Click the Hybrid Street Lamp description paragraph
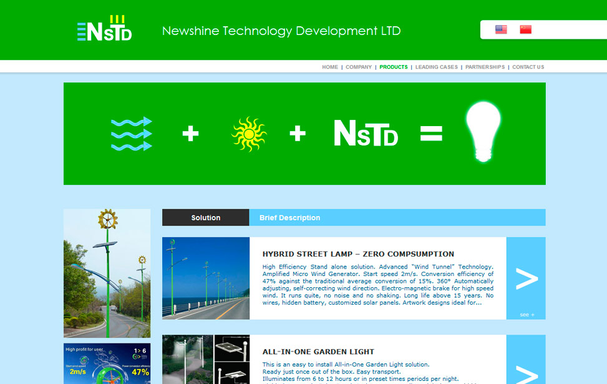This screenshot has width=607, height=384. (378, 285)
